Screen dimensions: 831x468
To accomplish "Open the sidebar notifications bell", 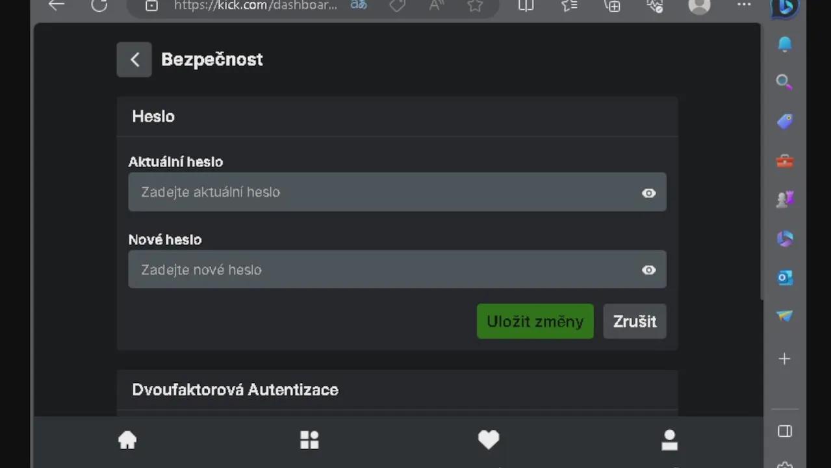I will click(x=785, y=44).
